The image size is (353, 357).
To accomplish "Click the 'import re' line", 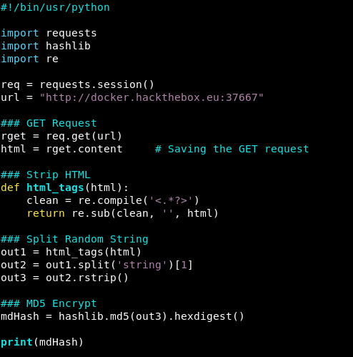I will (x=29, y=59).
